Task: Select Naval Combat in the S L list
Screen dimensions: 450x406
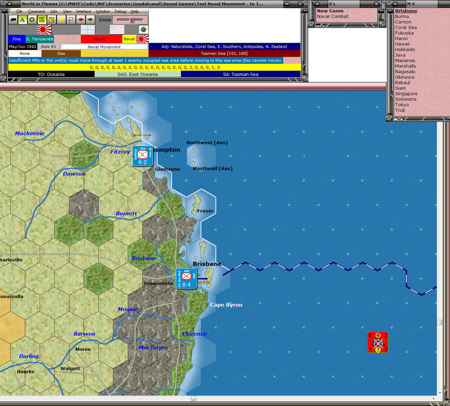Action: click(x=333, y=16)
